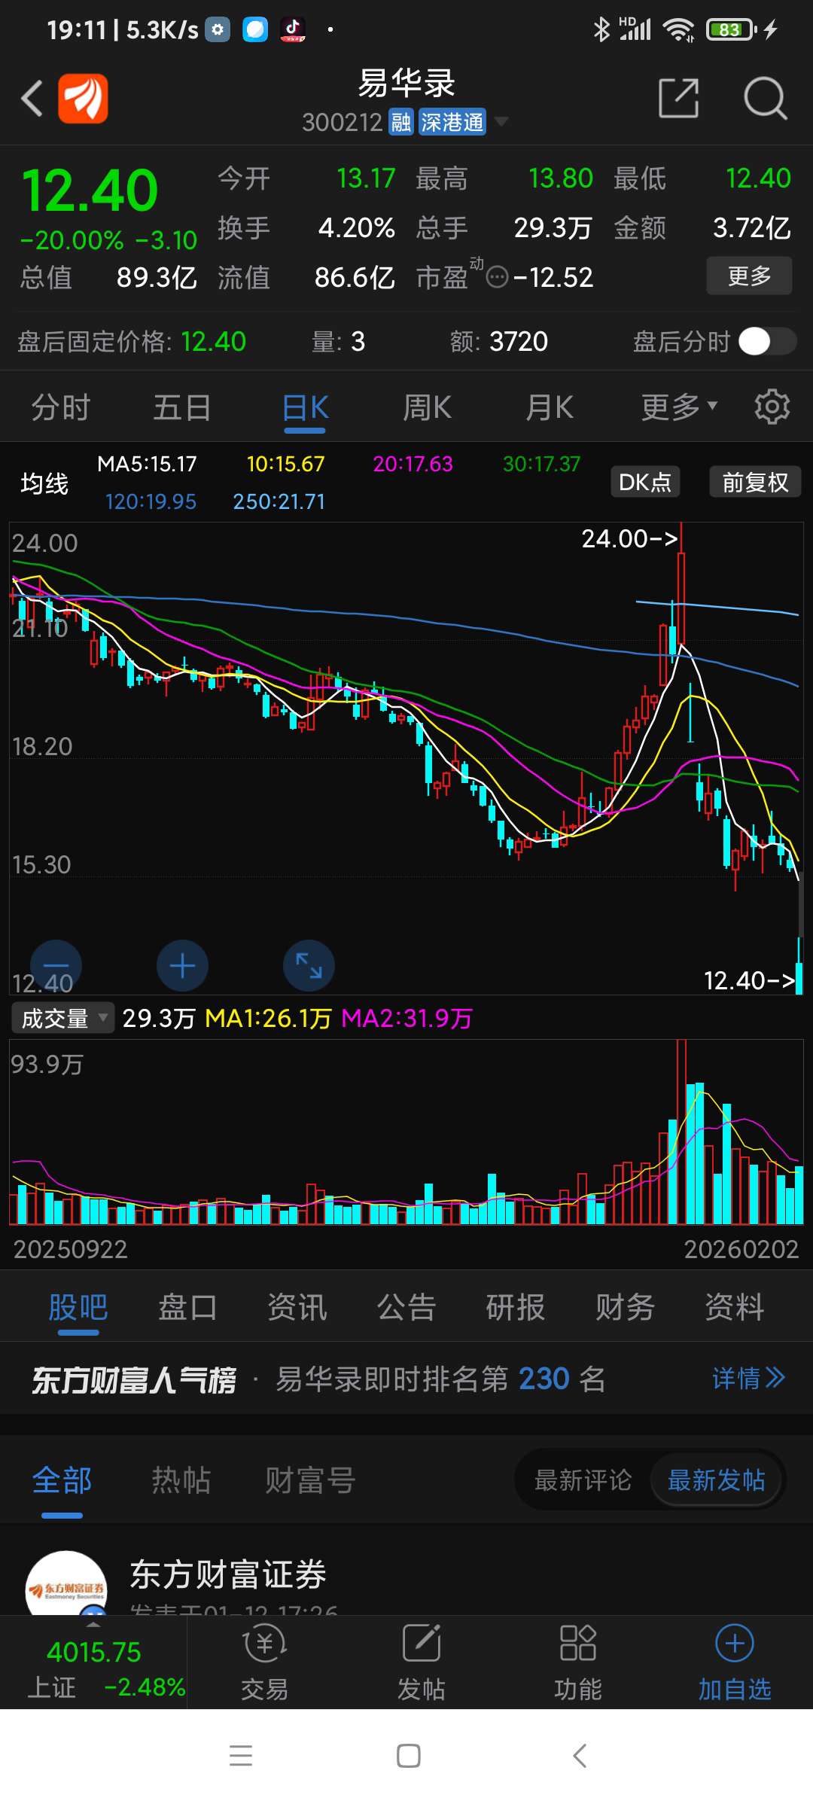Tap the 融 margin badge
This screenshot has height=1807, width=813.
click(401, 122)
